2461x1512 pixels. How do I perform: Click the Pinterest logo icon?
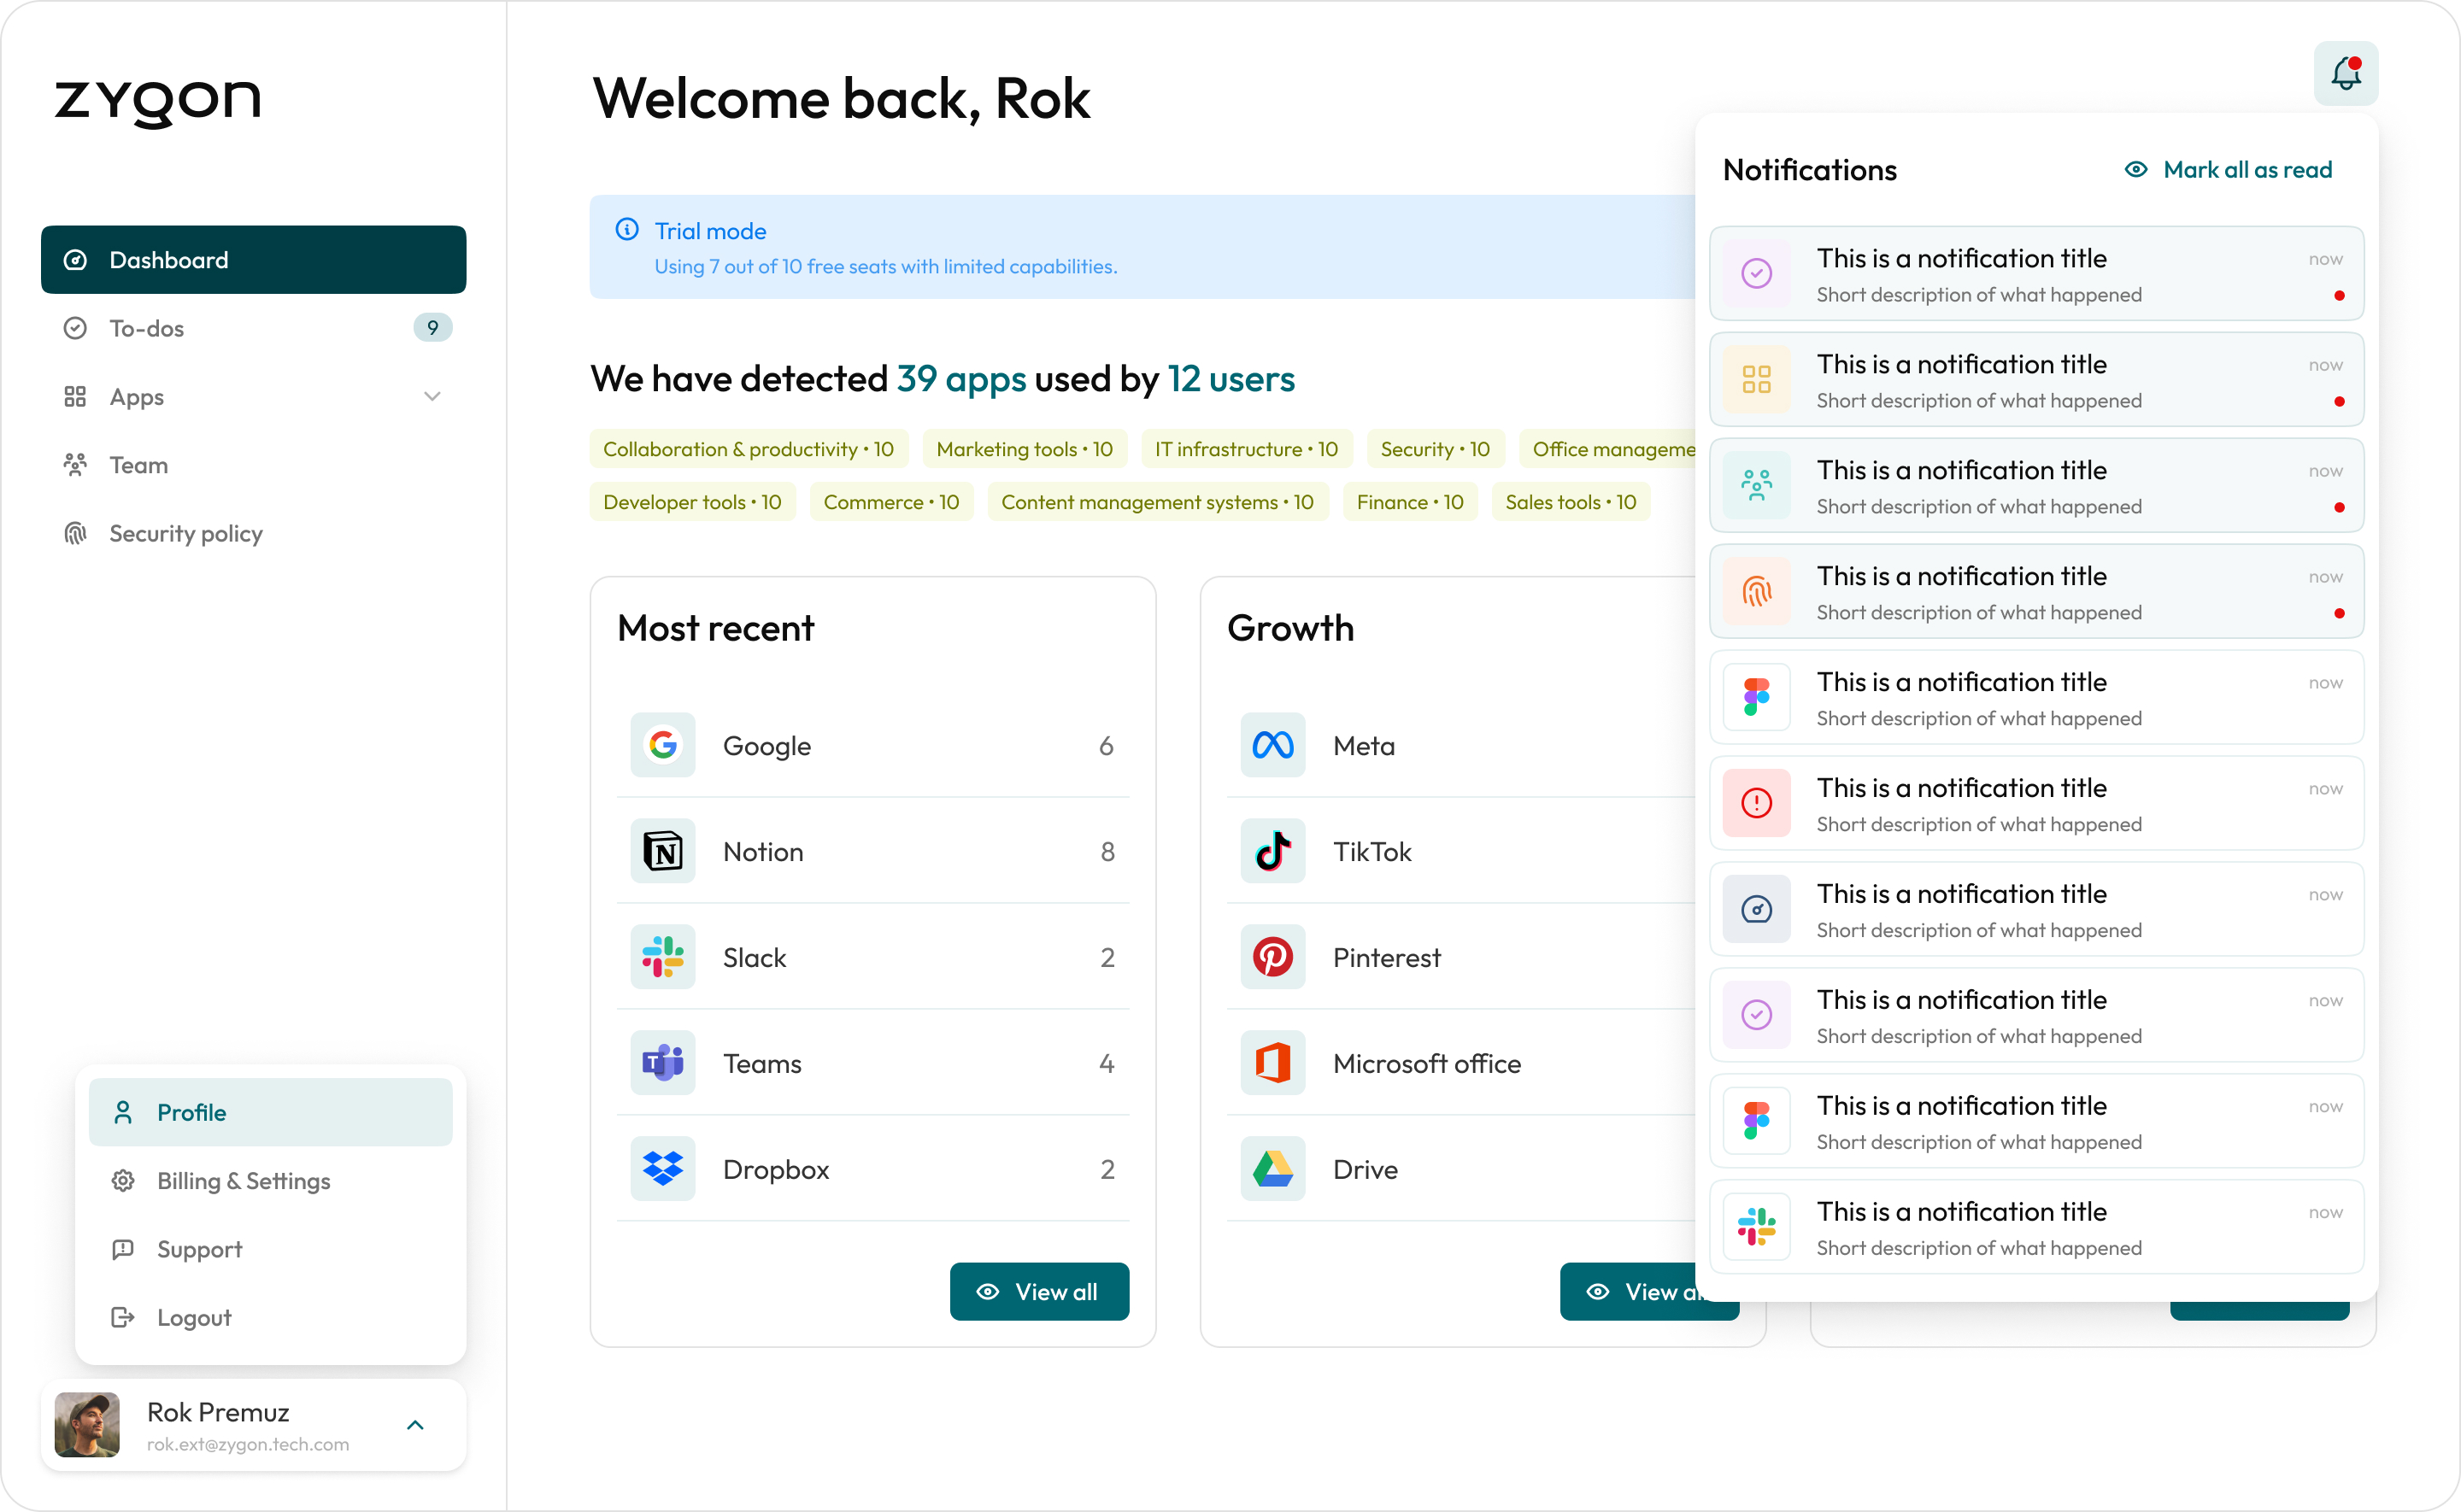point(1272,957)
